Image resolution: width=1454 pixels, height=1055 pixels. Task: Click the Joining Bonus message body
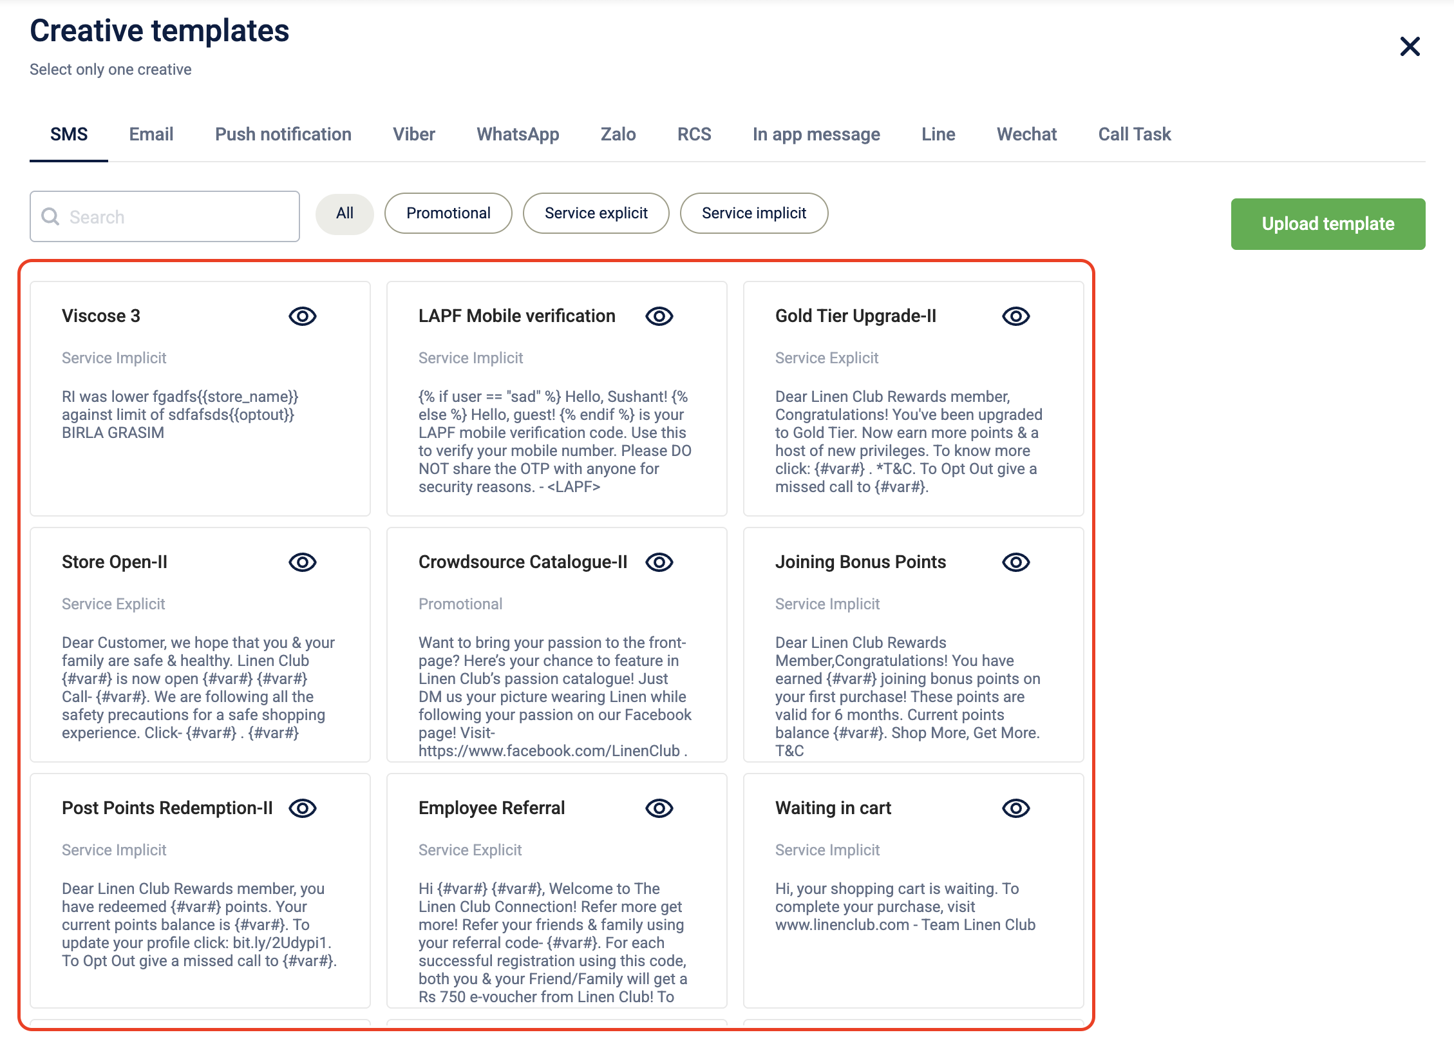coord(908,697)
